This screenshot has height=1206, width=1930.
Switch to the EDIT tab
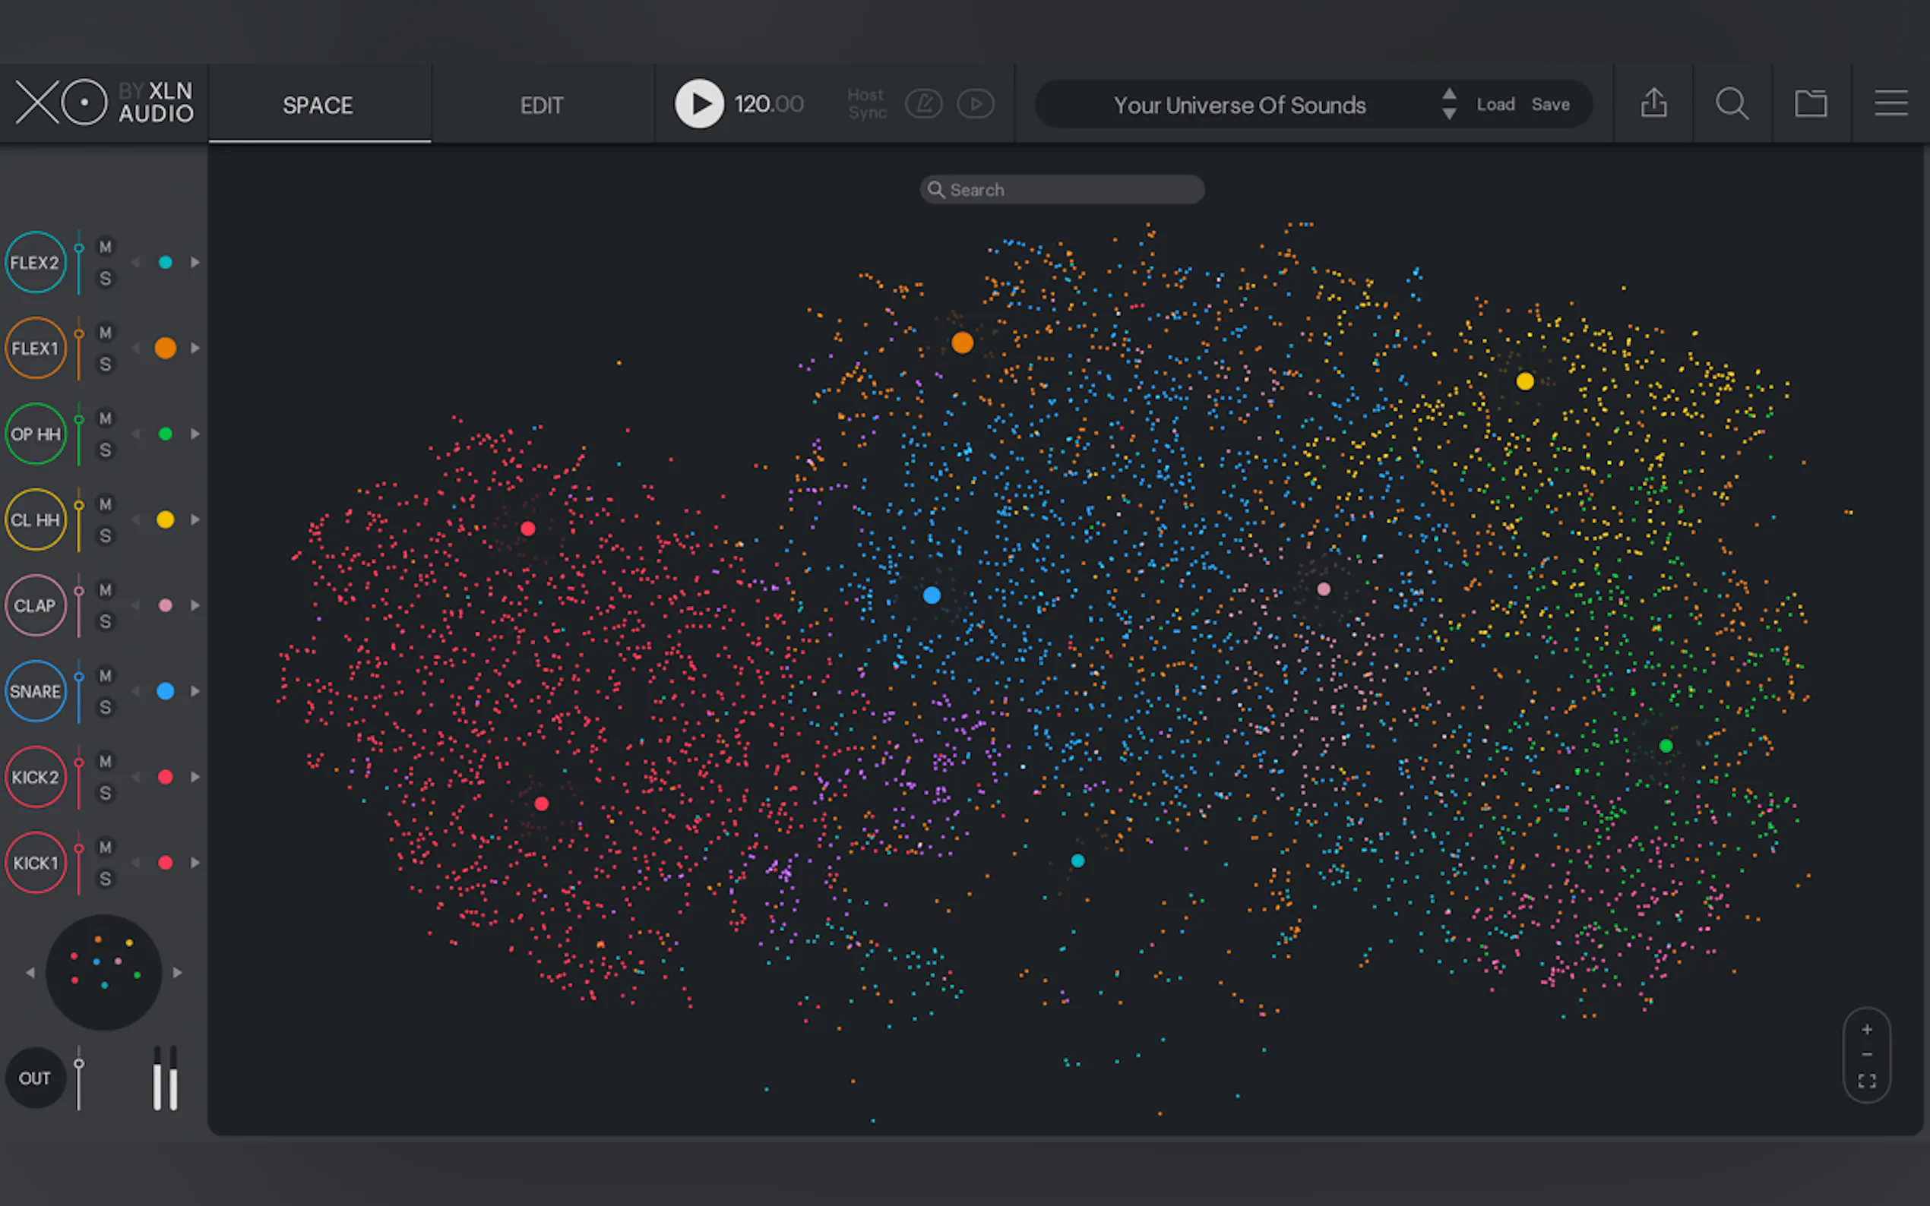[542, 106]
